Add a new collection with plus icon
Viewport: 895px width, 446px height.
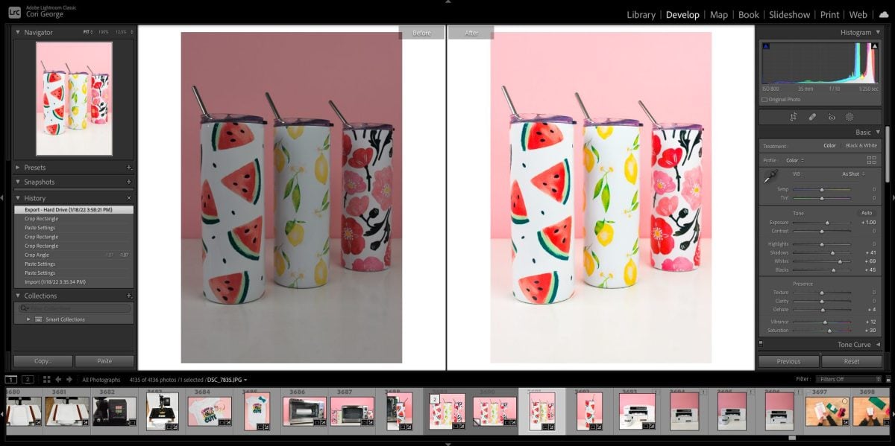tap(129, 296)
